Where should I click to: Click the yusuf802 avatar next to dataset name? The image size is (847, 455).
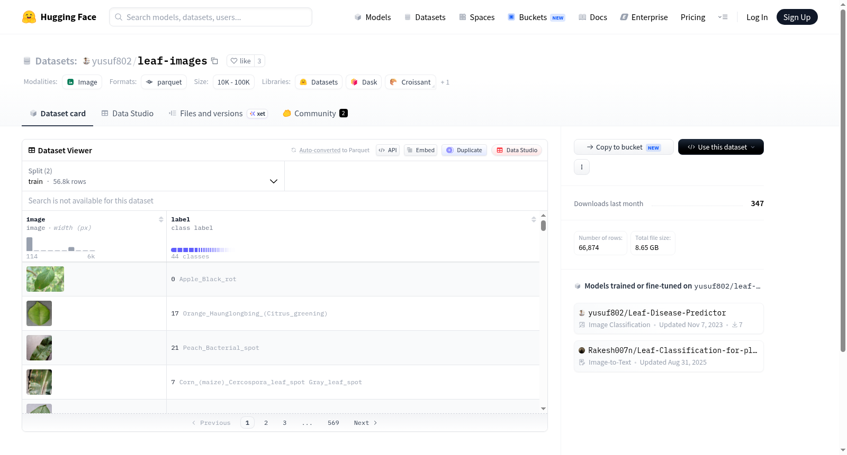pos(86,61)
